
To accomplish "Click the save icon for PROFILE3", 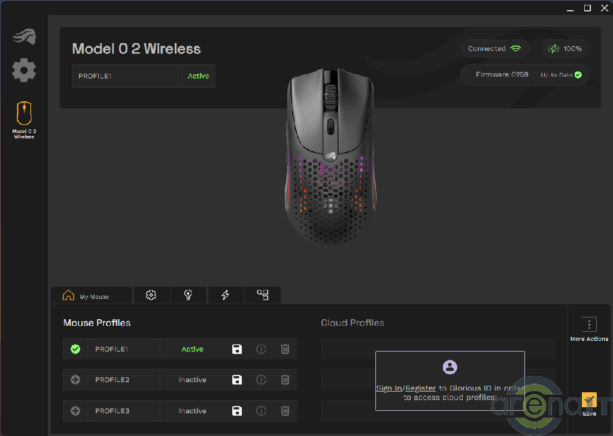I will click(x=237, y=411).
